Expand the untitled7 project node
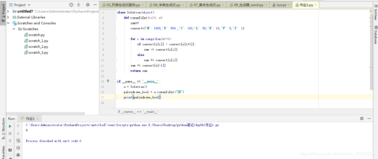 pyautogui.click(x=8, y=11)
